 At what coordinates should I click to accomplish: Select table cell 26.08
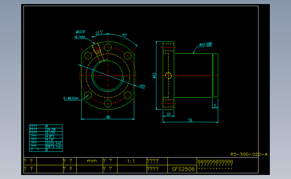click(54, 130)
